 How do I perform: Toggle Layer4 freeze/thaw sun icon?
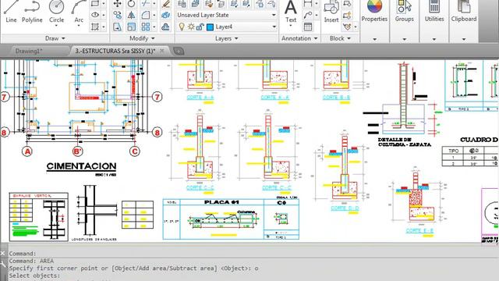190,27
